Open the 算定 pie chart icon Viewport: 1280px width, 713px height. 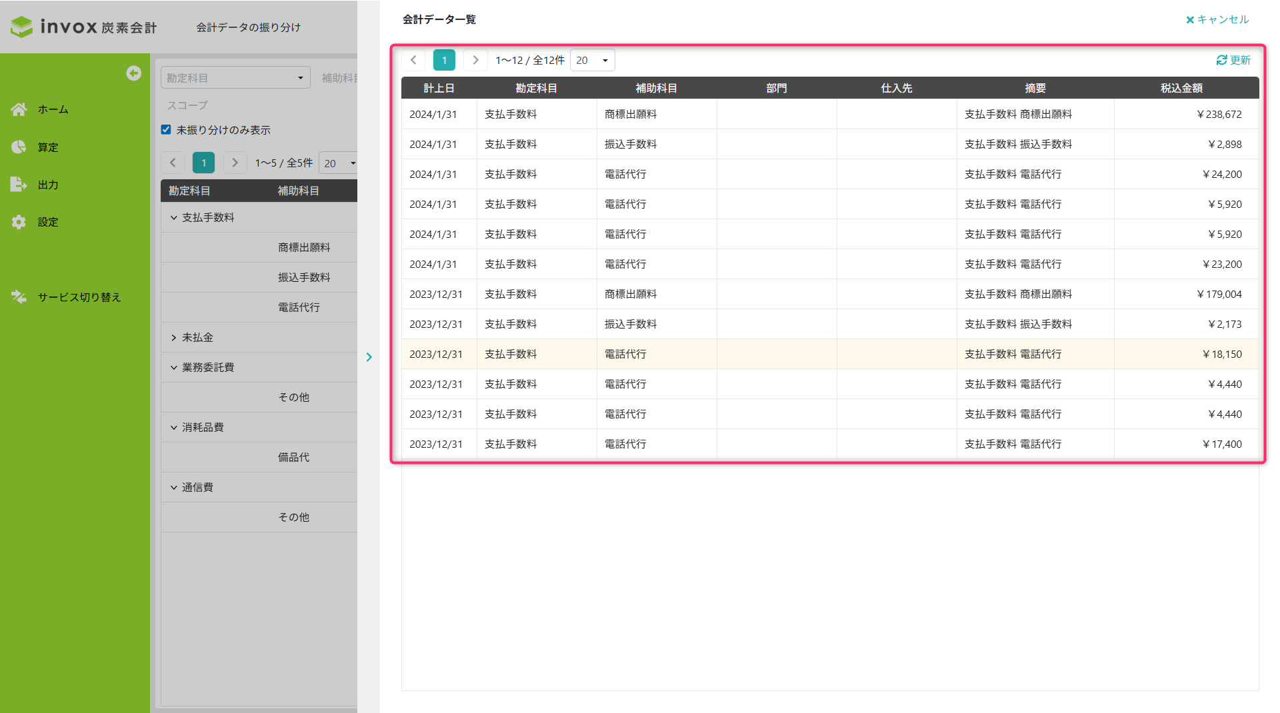[19, 147]
